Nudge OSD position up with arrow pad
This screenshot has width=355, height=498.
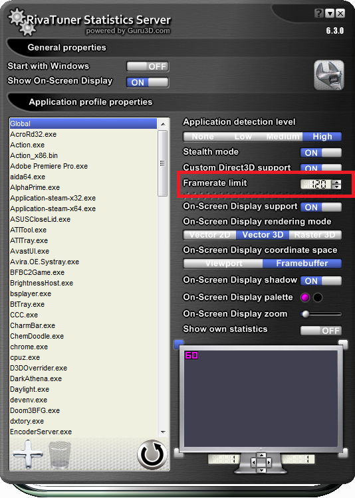click(261, 456)
